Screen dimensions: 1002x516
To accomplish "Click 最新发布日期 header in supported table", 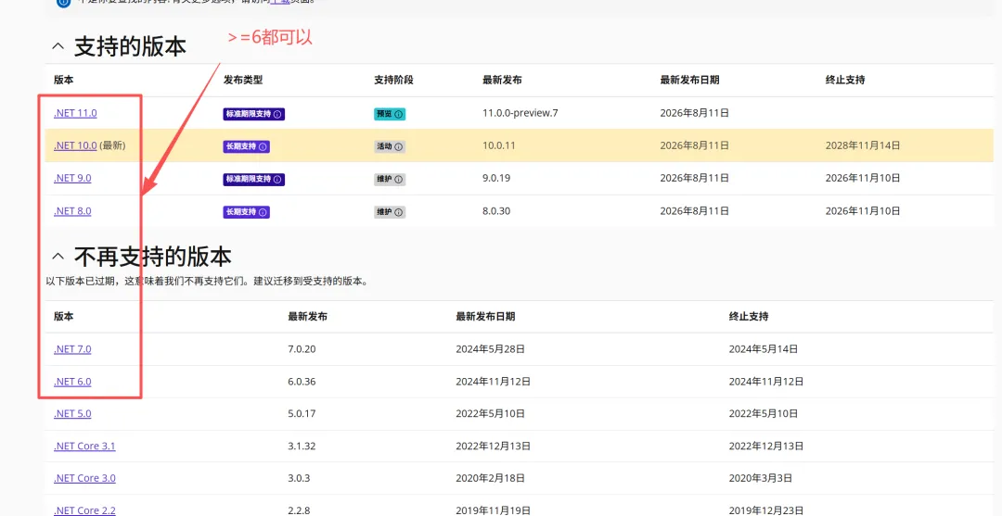I will [689, 81].
